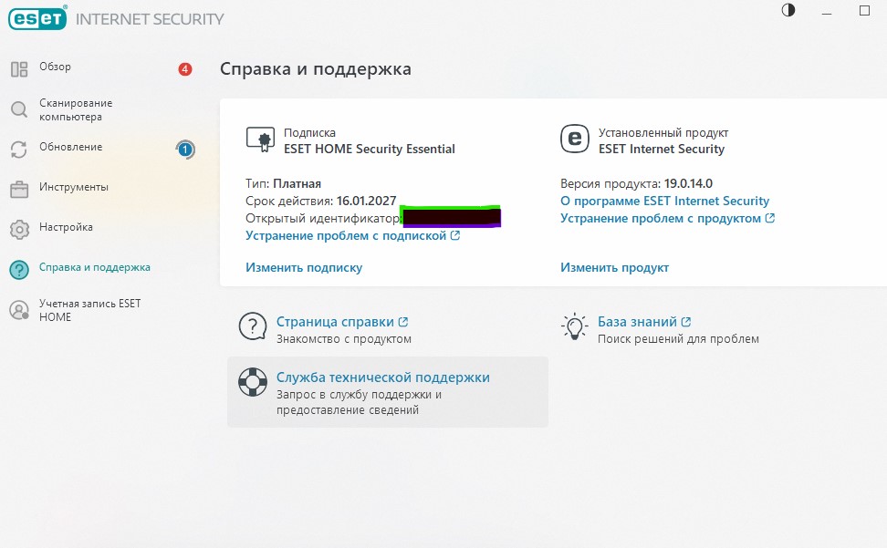Click the Settings gear icon

[19, 228]
